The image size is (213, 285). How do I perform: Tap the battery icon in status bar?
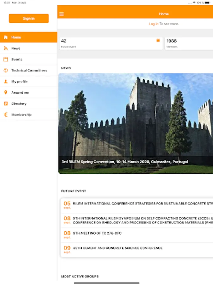pyautogui.click(x=207, y=3)
